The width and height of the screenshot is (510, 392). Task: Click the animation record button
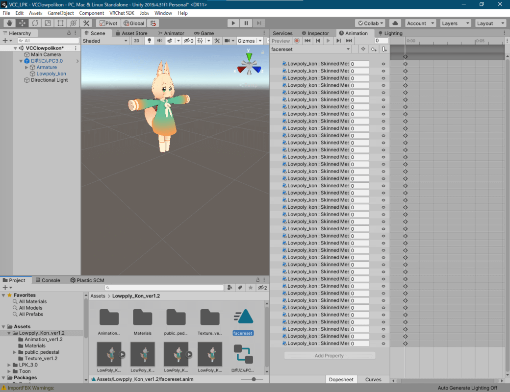coord(297,41)
